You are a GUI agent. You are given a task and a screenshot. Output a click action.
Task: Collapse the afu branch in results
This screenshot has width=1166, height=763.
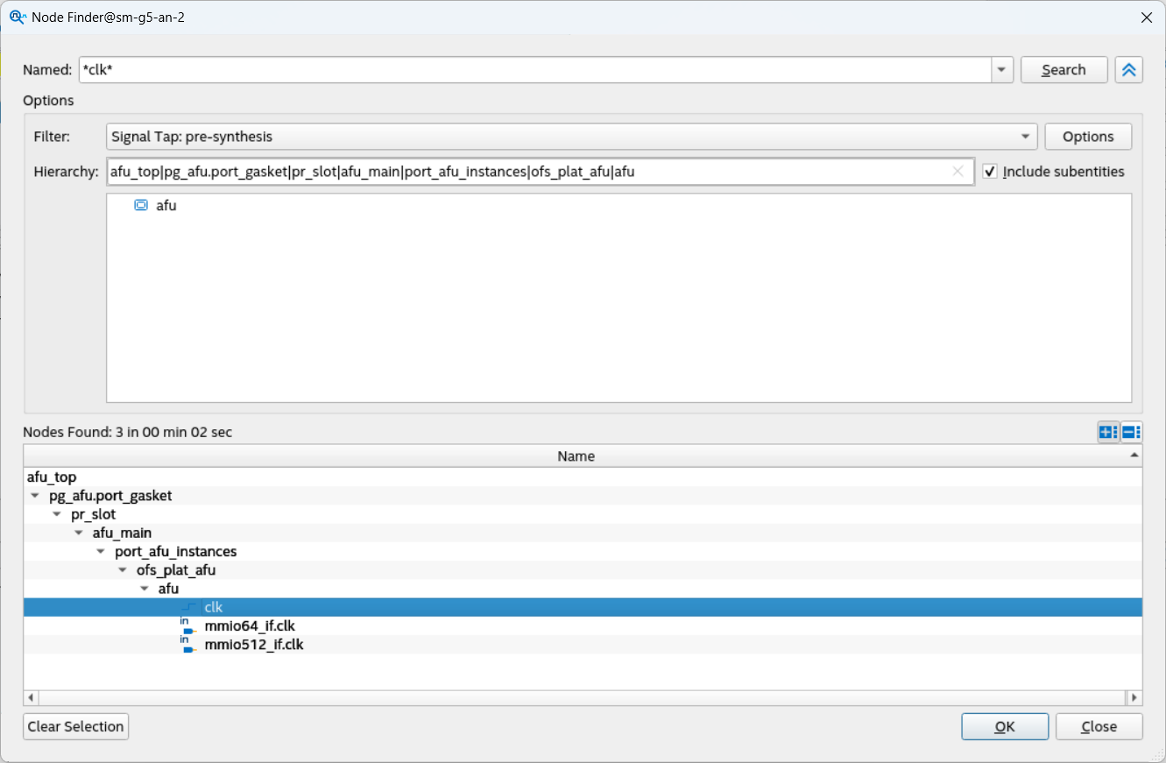(x=144, y=588)
